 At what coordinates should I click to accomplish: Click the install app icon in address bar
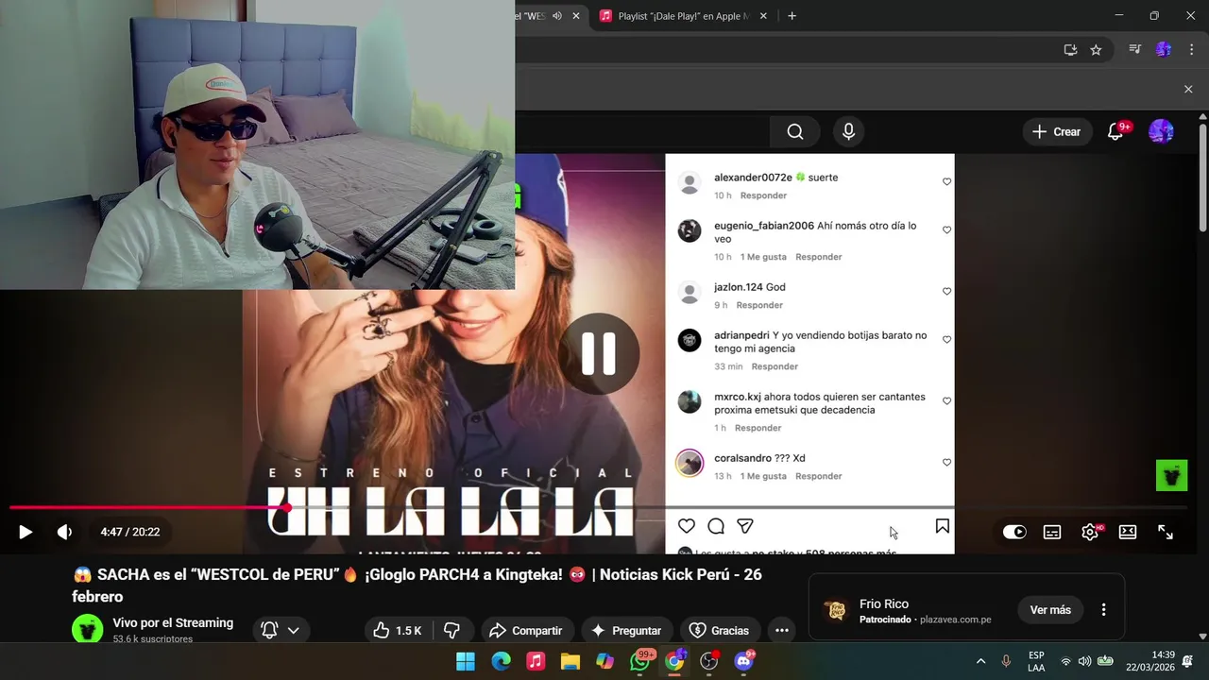[1070, 50]
